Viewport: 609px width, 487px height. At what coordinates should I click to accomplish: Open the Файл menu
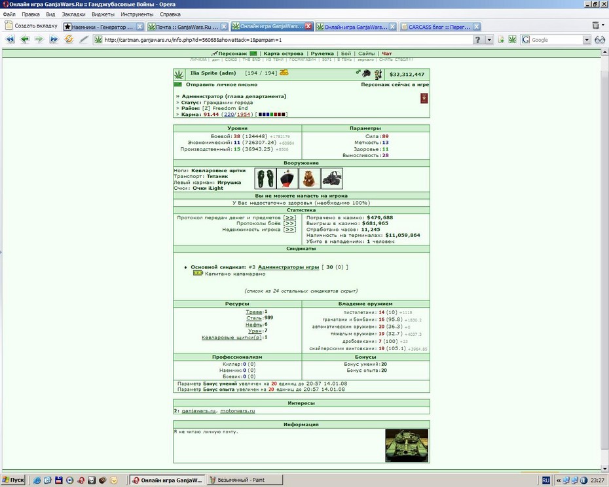[x=9, y=14]
